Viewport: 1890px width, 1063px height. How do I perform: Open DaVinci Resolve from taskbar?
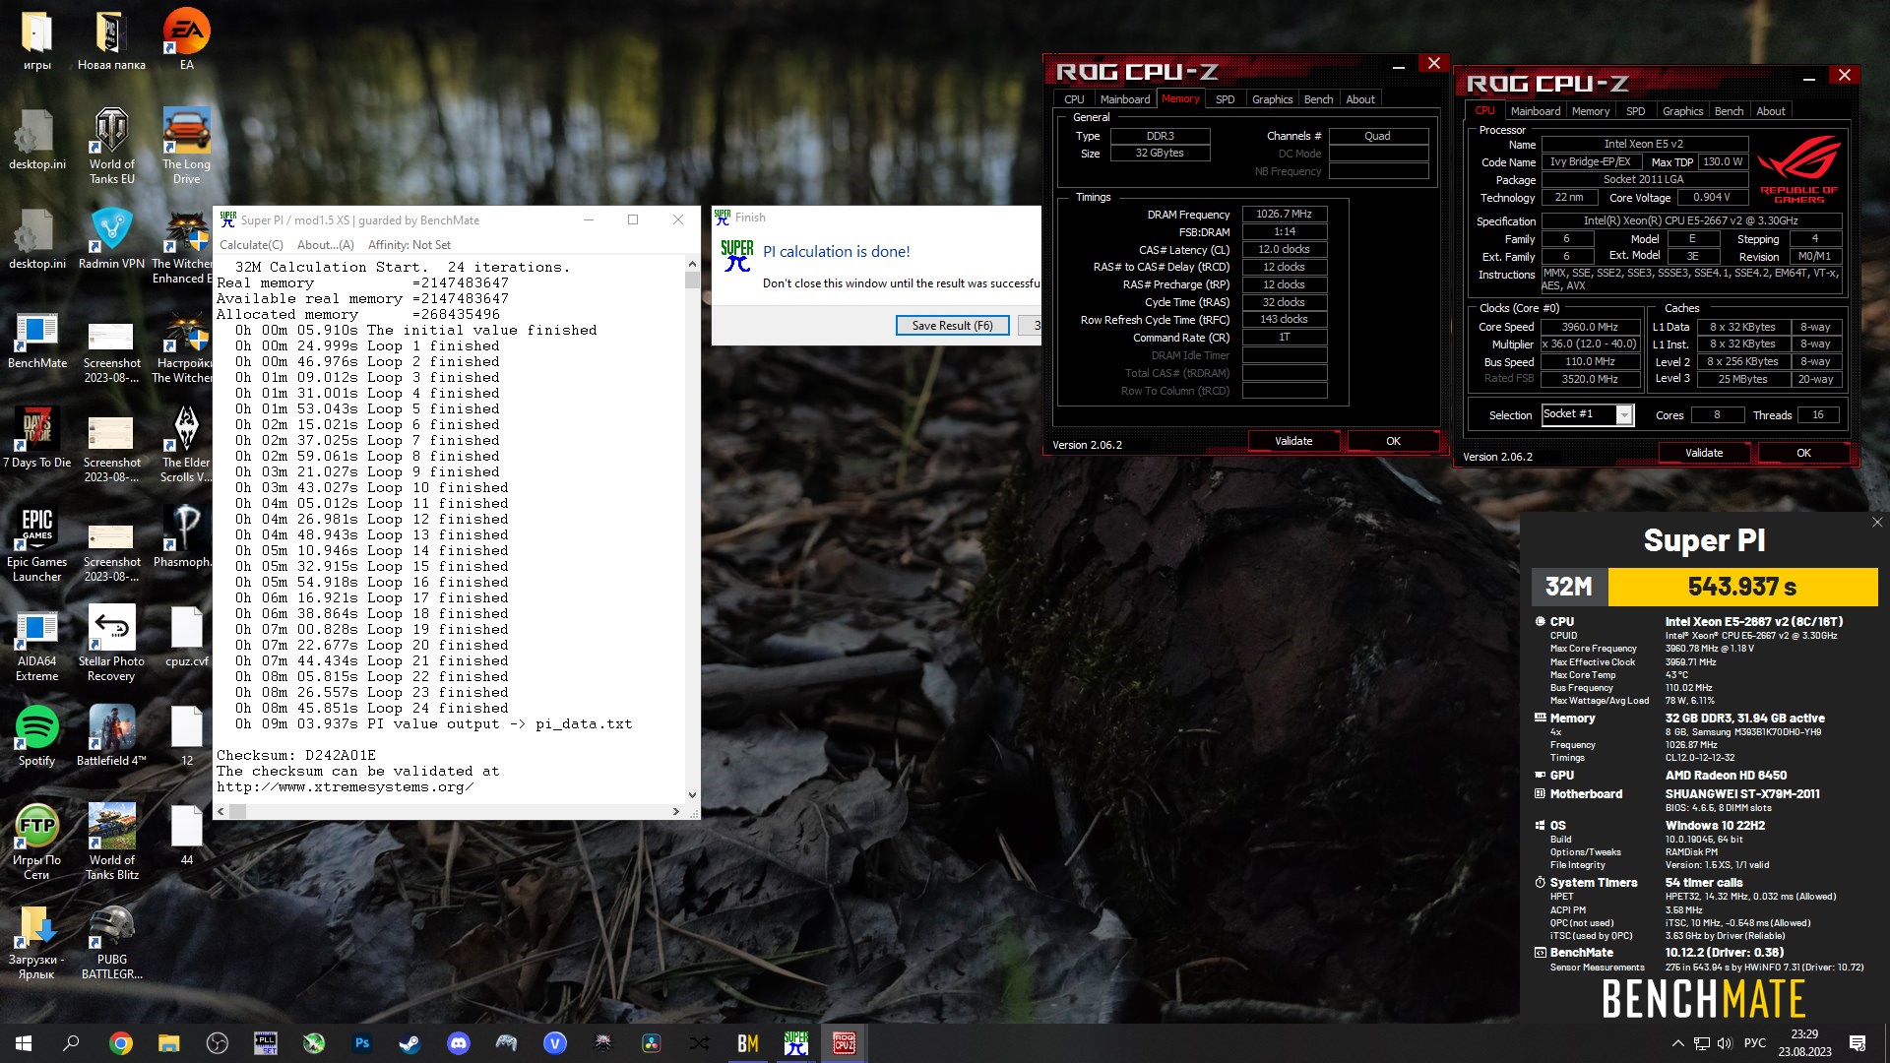[x=651, y=1043]
